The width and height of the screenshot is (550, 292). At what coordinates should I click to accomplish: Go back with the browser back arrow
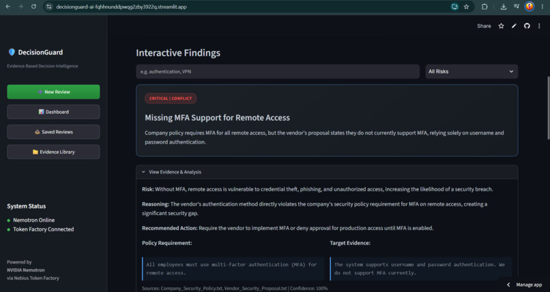click(8, 7)
